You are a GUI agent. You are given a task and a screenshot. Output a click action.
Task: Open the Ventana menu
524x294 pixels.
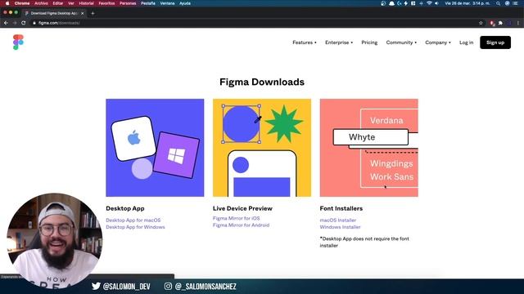click(167, 3)
